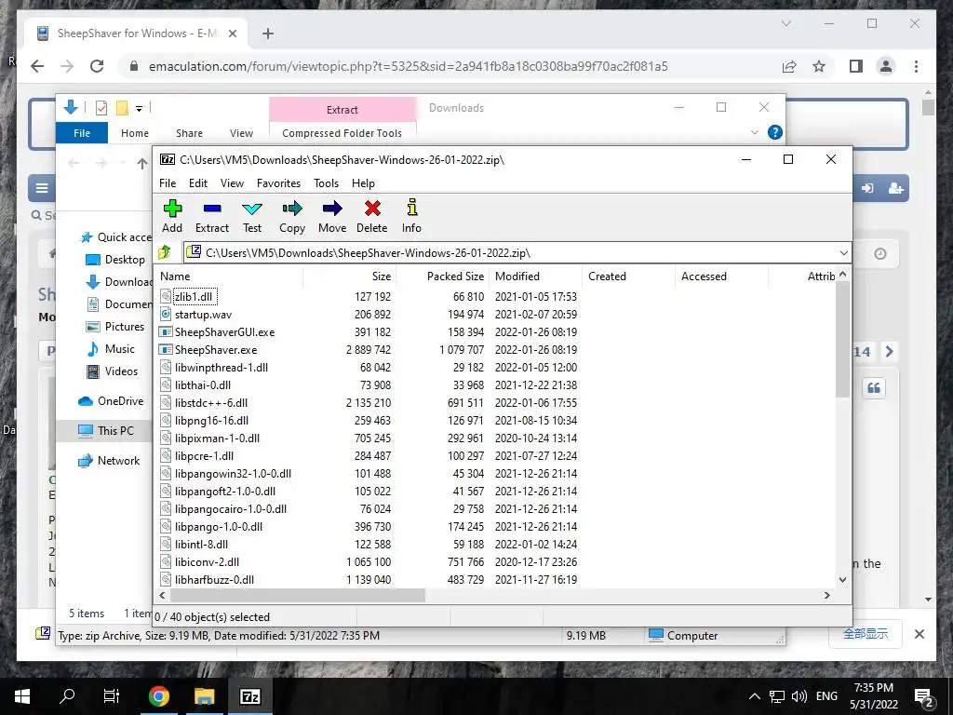
Task: Open the Edit menu in 7-Zip
Action: point(198,183)
